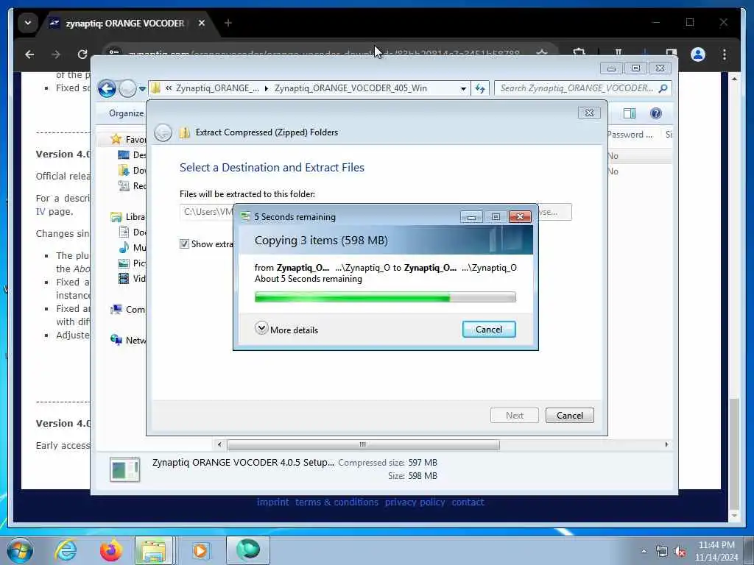Select Computer in navigation pane

pos(129,310)
